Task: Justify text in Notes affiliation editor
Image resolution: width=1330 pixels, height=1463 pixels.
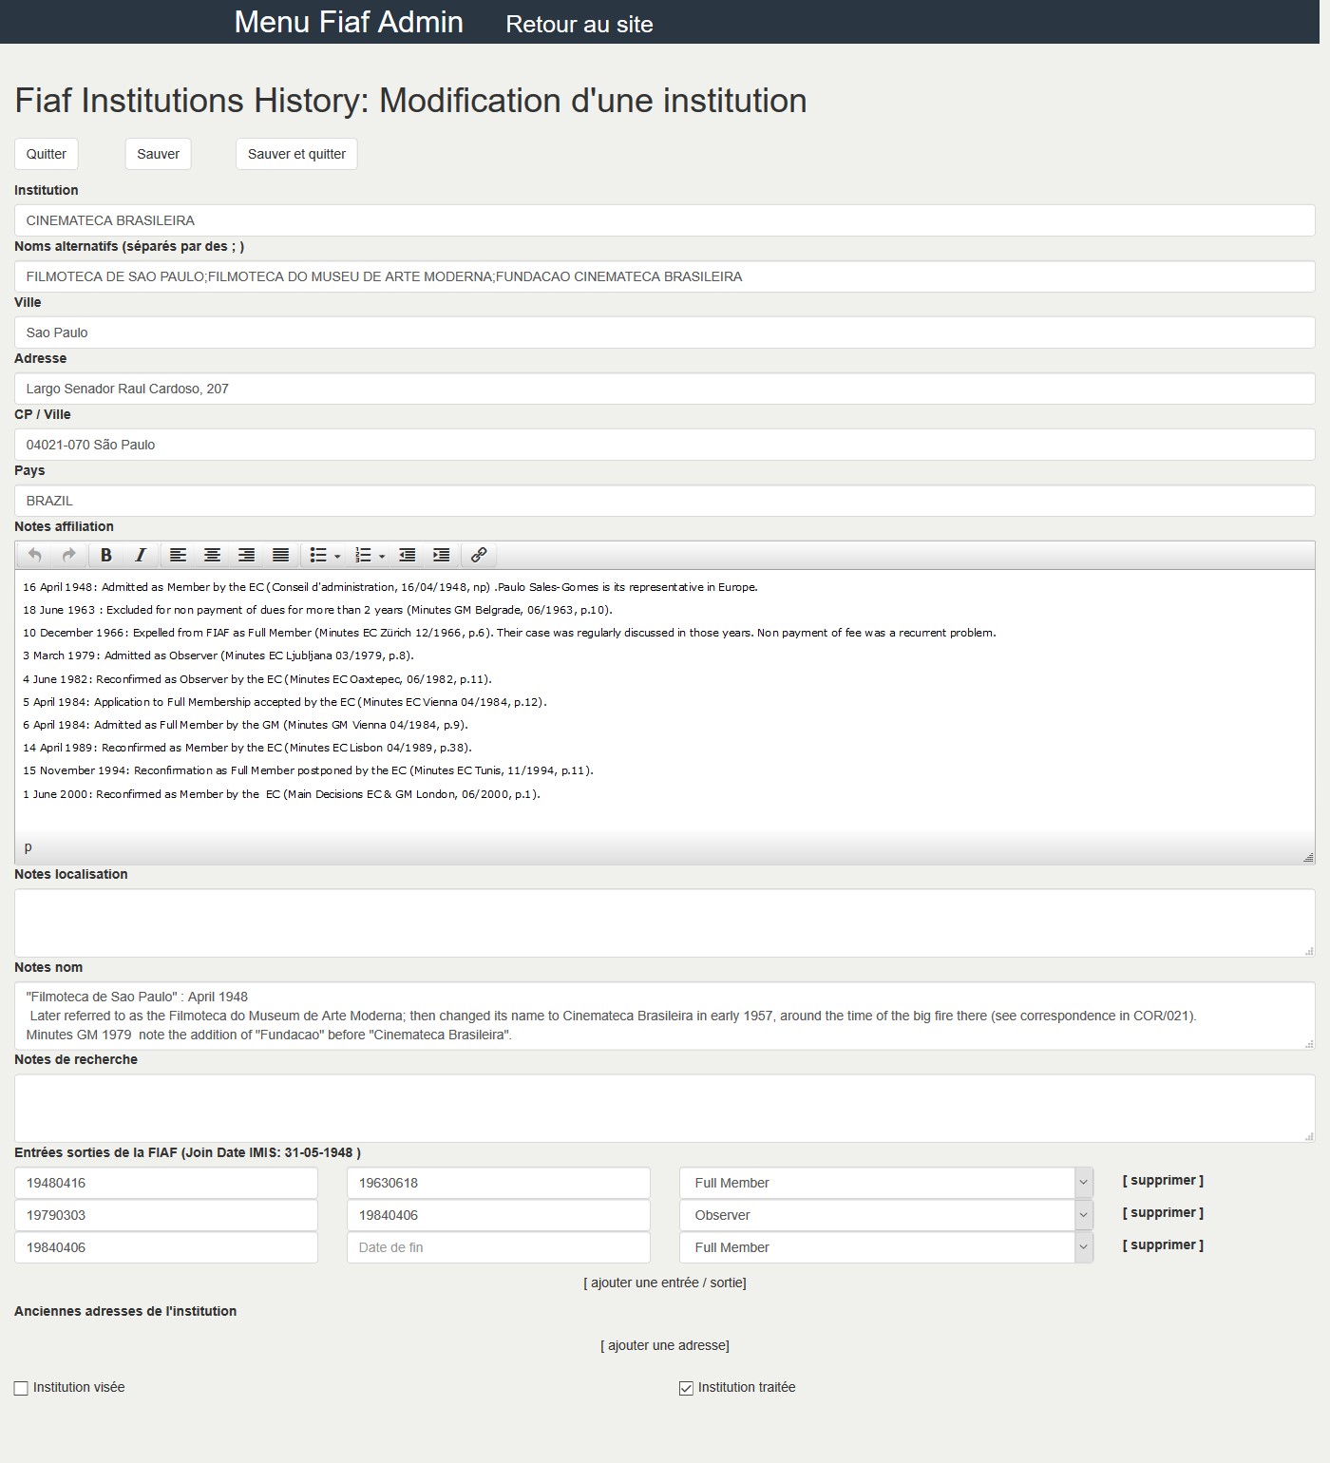Action: coord(280,555)
